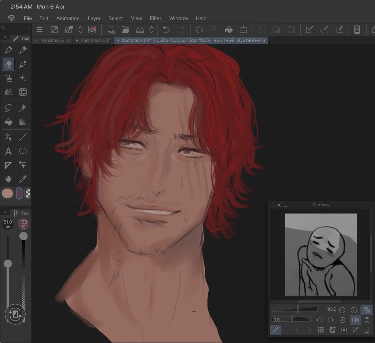Click the Undo arrow

[166, 30]
